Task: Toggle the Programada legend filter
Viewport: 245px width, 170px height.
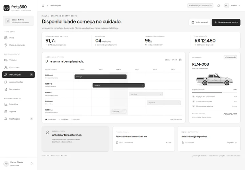Action: click(x=63, y=119)
